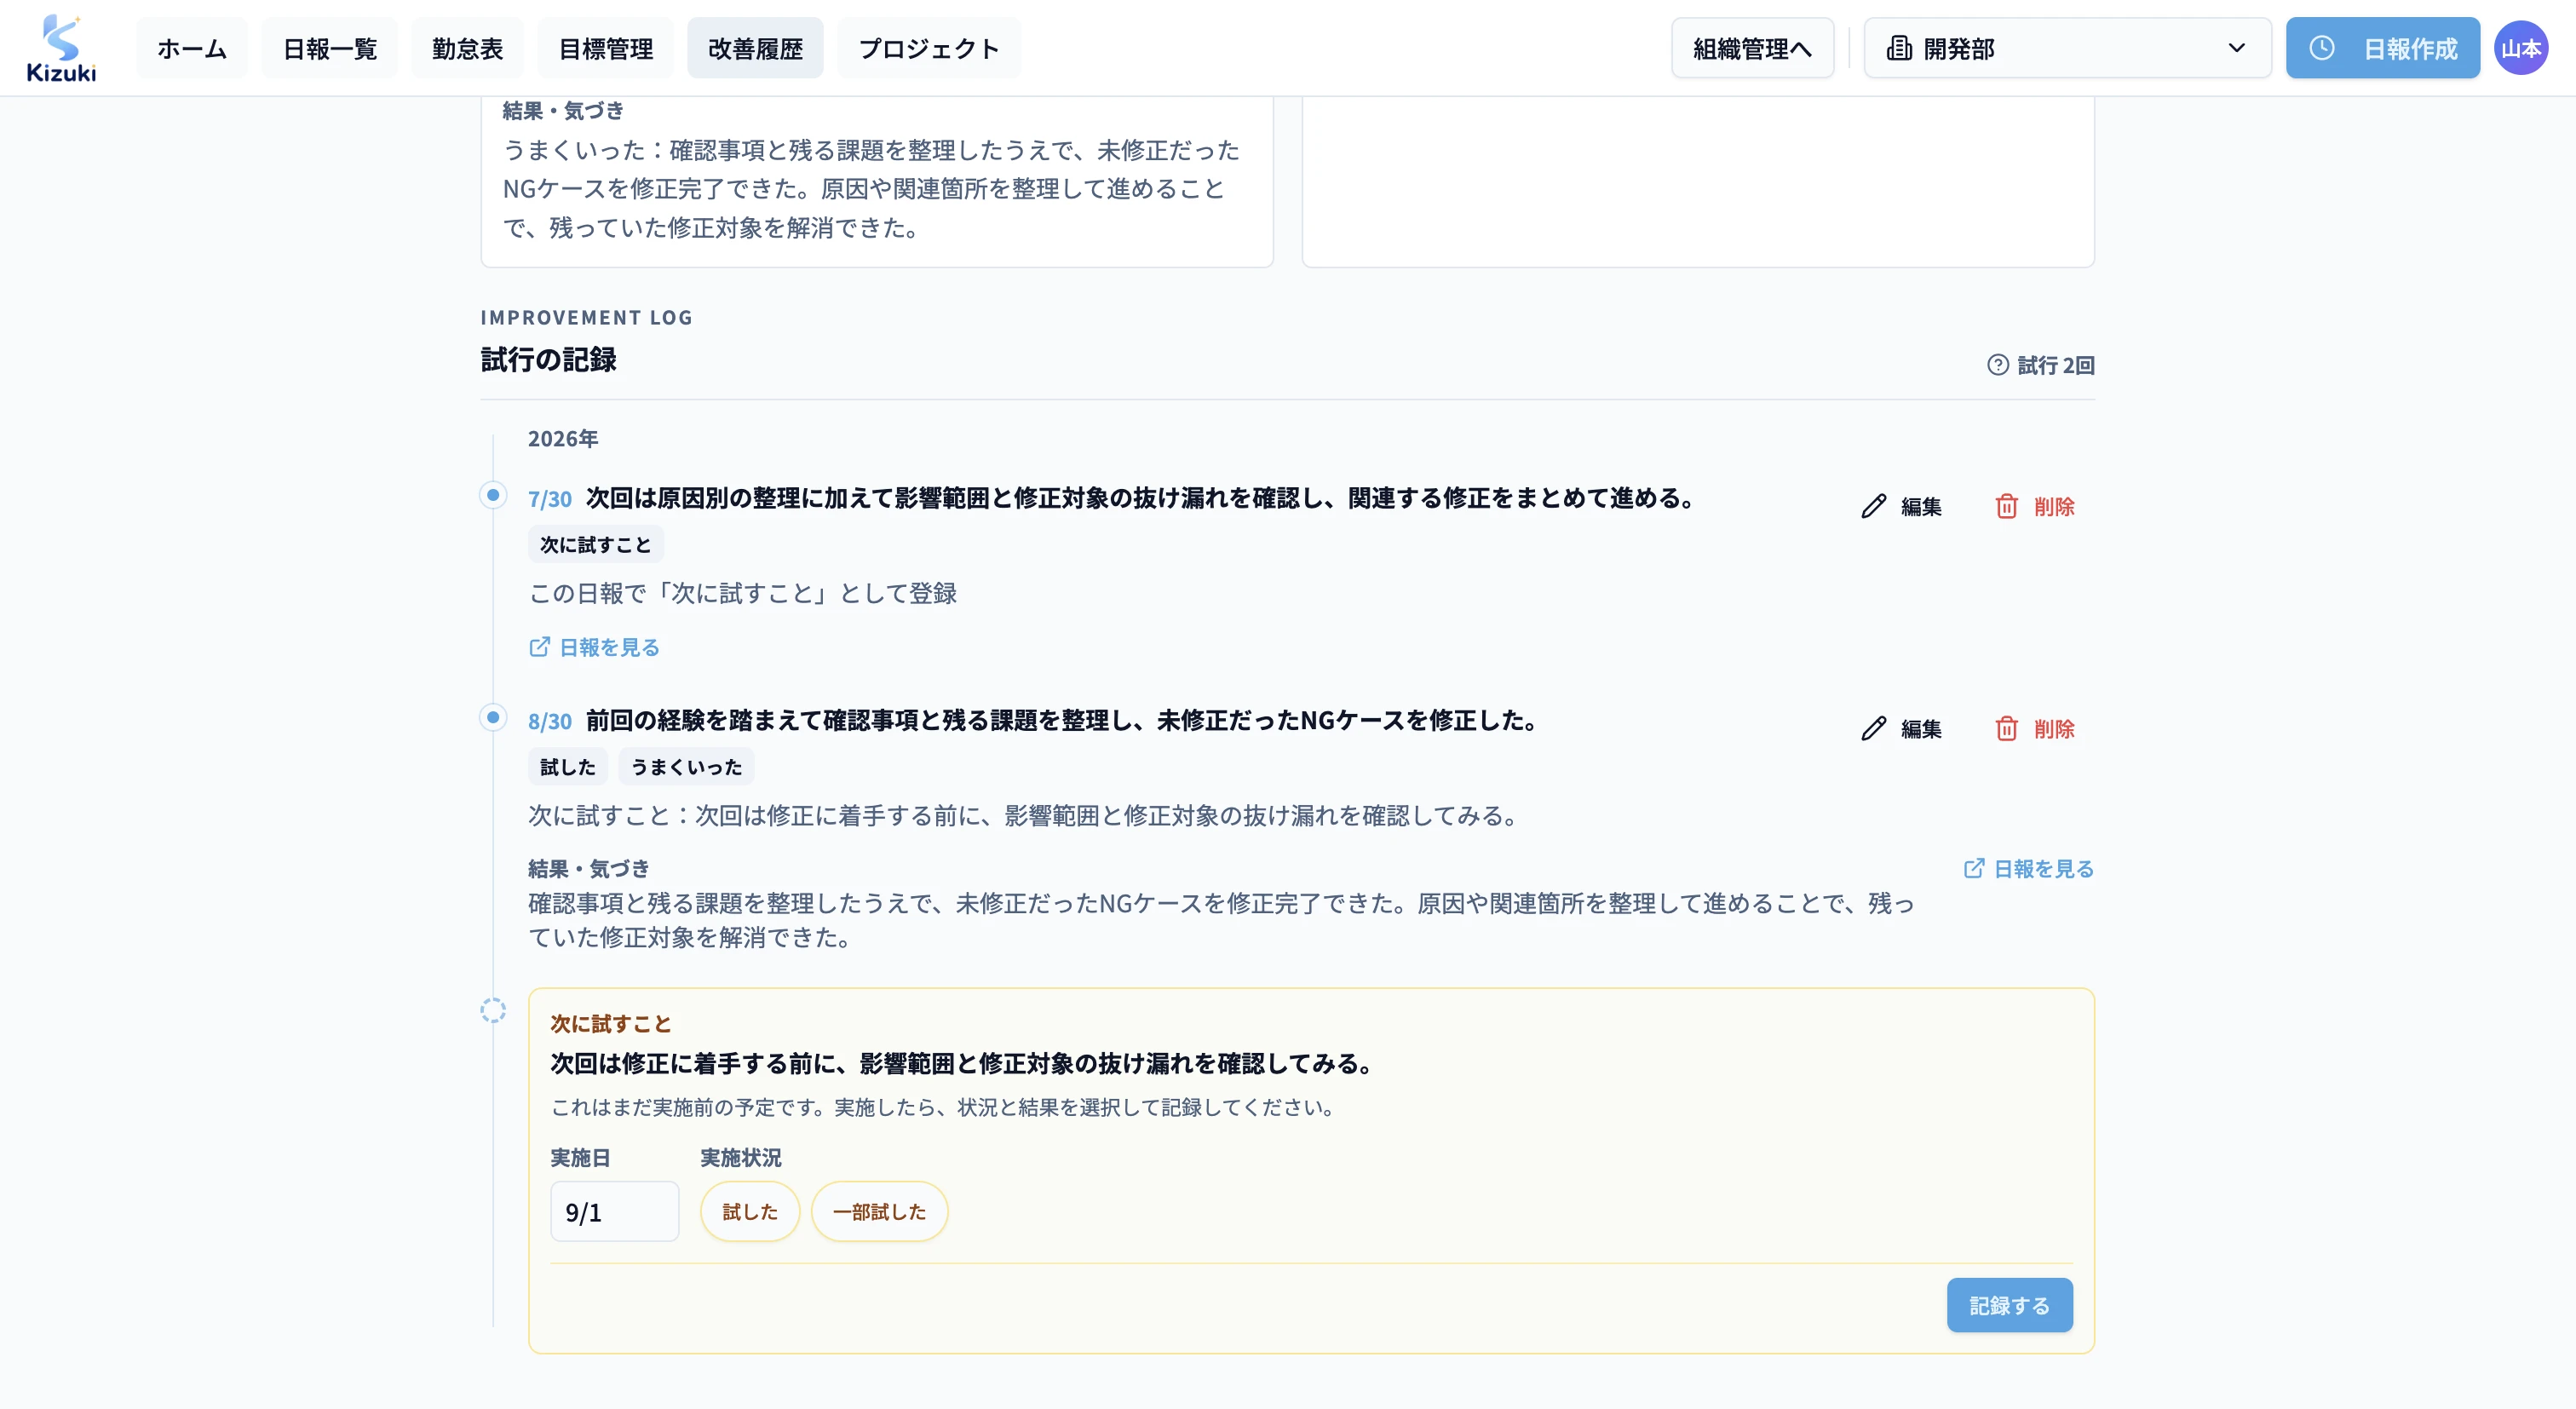Click the chevron arrow of department selector
This screenshot has width=2576, height=1409.
(2236, 48)
